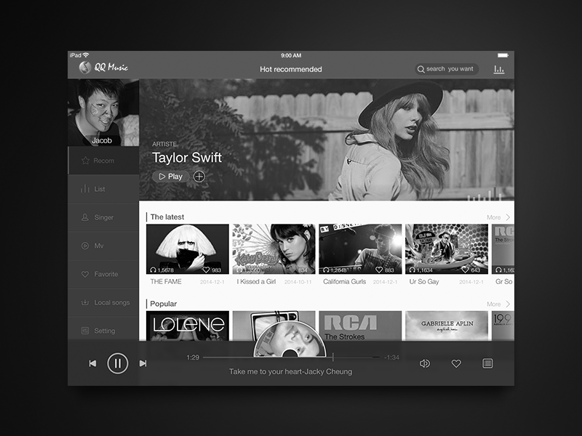The image size is (582, 436).
Task: Expand The latest with its chevron arrow
Action: pos(508,217)
